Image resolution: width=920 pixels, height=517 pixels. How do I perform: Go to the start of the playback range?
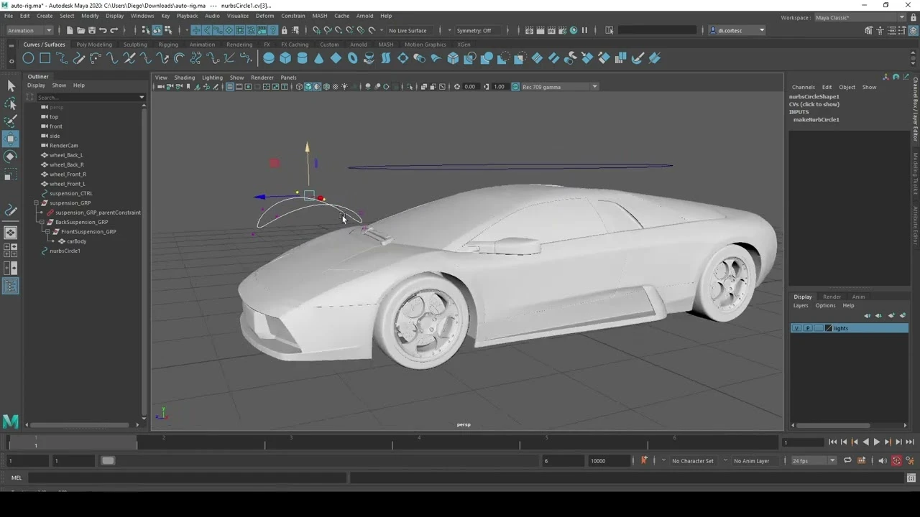832,442
